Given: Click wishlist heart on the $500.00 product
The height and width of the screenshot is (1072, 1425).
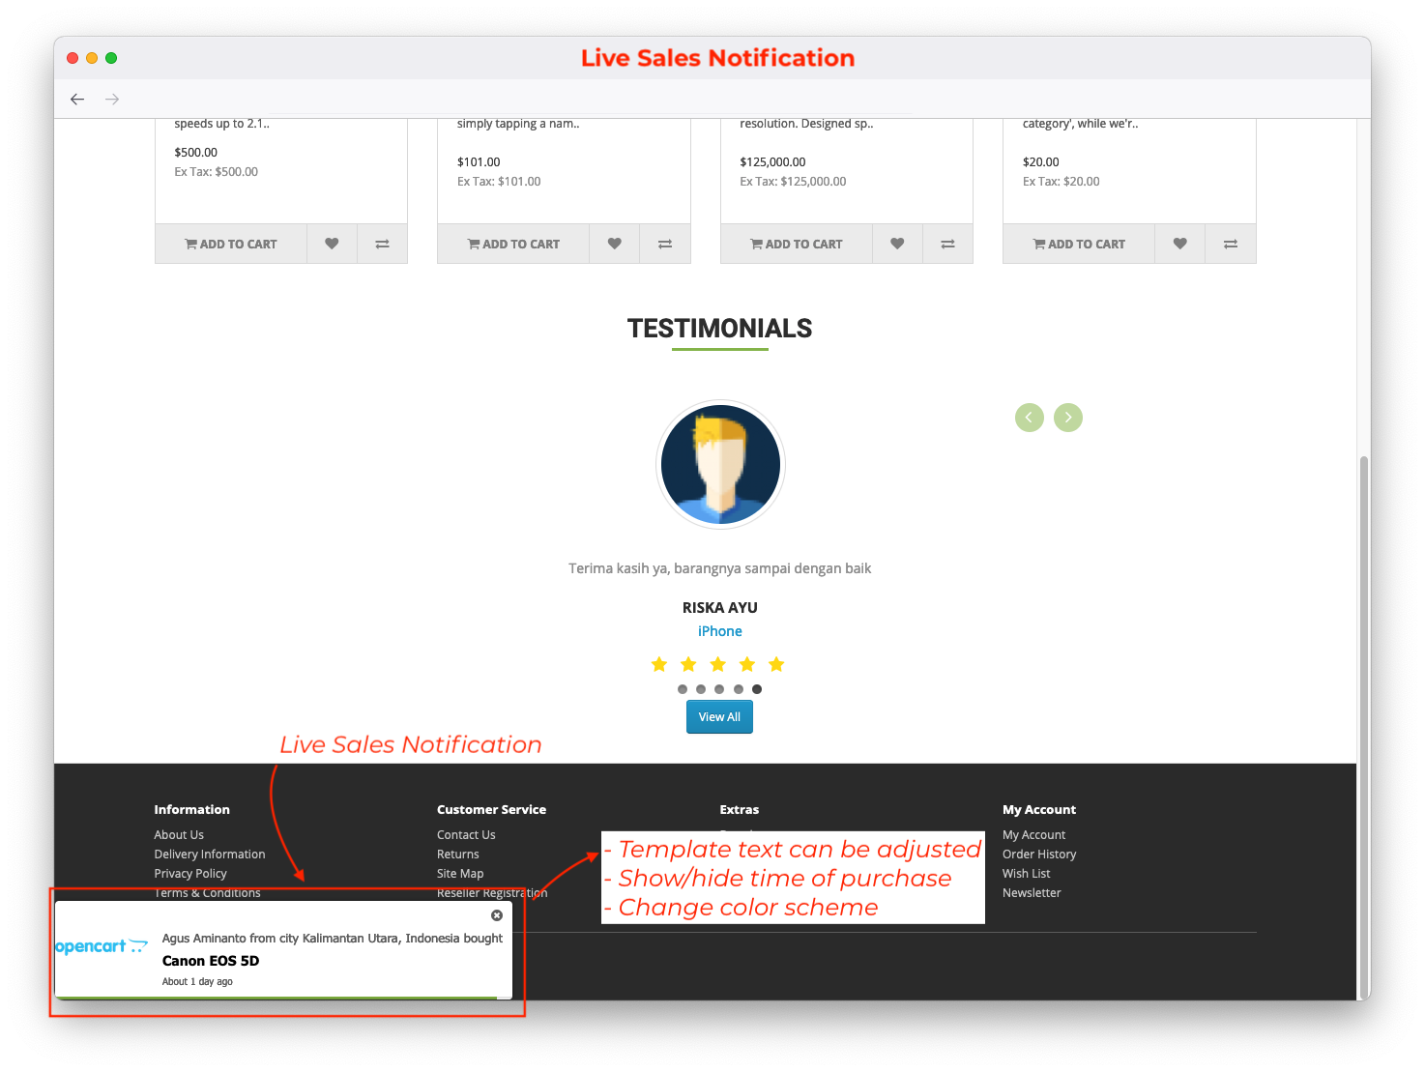Looking at the screenshot, I should (x=332, y=244).
